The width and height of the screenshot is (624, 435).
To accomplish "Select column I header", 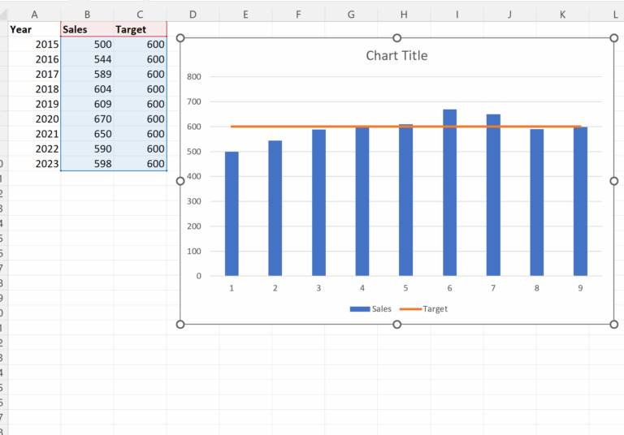I will click(x=457, y=15).
